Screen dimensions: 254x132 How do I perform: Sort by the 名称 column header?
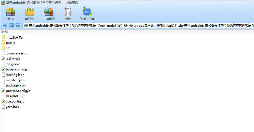click(5, 32)
